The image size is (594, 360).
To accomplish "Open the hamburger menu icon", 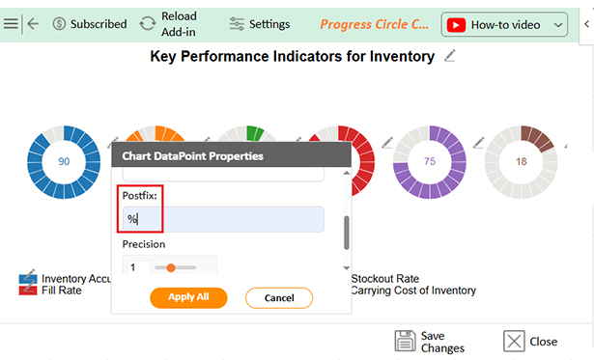I will click(11, 24).
